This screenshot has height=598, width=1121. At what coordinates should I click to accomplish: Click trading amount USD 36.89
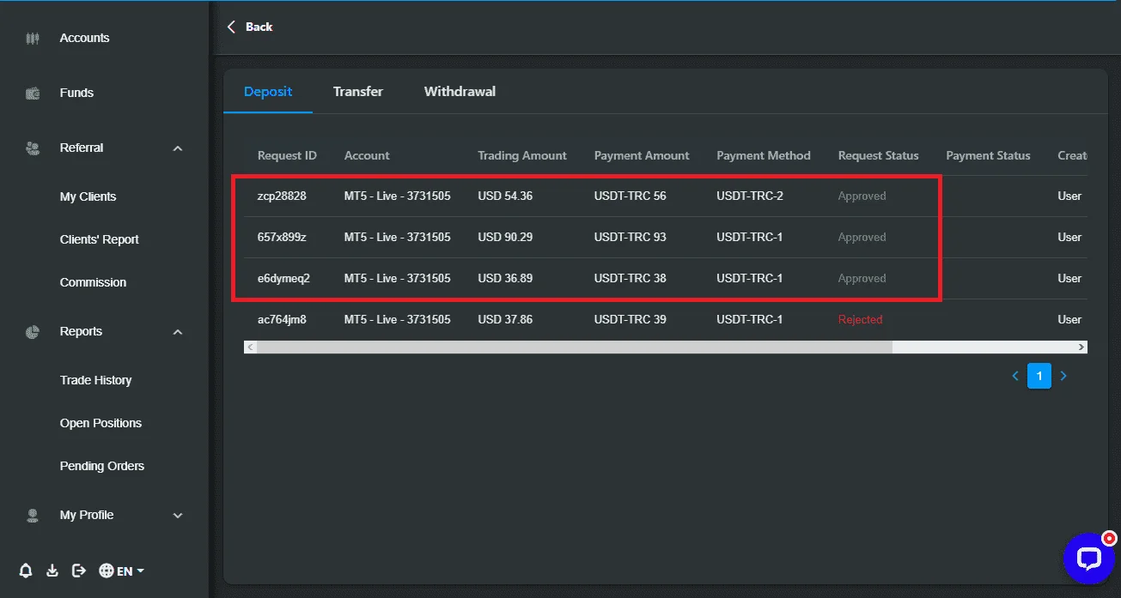tap(505, 279)
